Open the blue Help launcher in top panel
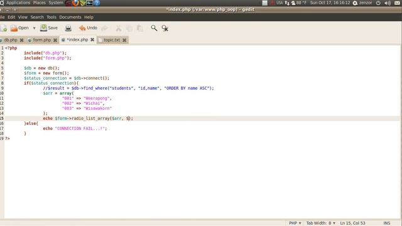 pos(97,3)
